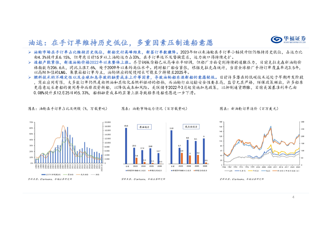This screenshot has height=234, width=332.
Task: Click the first bullet arrow before 油轮市场在手订单
Action: click(30, 52)
